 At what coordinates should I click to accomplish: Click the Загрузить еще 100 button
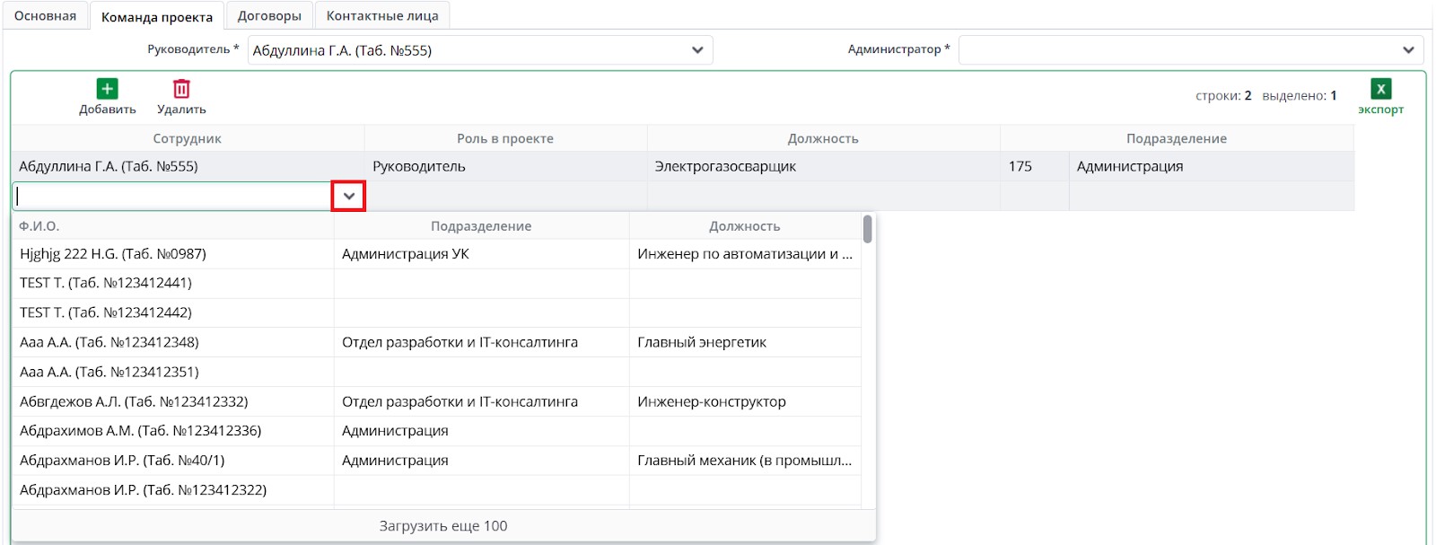pos(443,526)
